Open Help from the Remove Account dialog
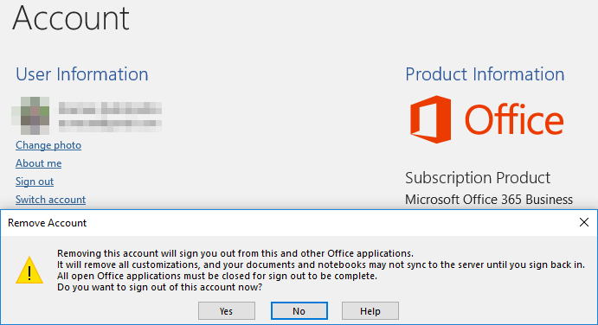This screenshot has width=598, height=325. [370, 311]
